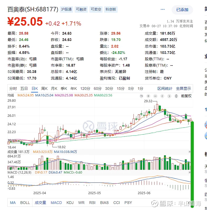Click the MA60:23.56 legend label
The image size is (207, 210).
pyautogui.click(x=103, y=95)
